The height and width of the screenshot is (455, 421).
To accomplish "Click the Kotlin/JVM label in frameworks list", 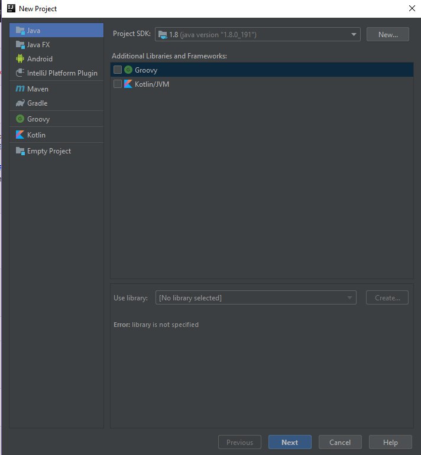I will (152, 84).
